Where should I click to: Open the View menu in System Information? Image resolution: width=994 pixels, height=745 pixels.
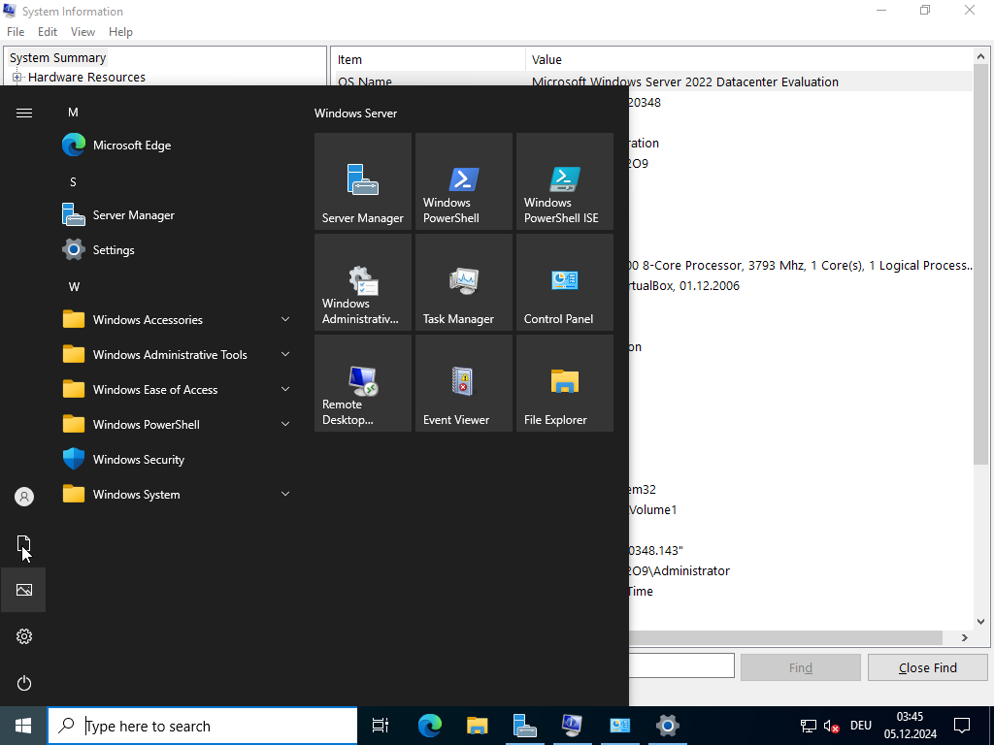83,32
